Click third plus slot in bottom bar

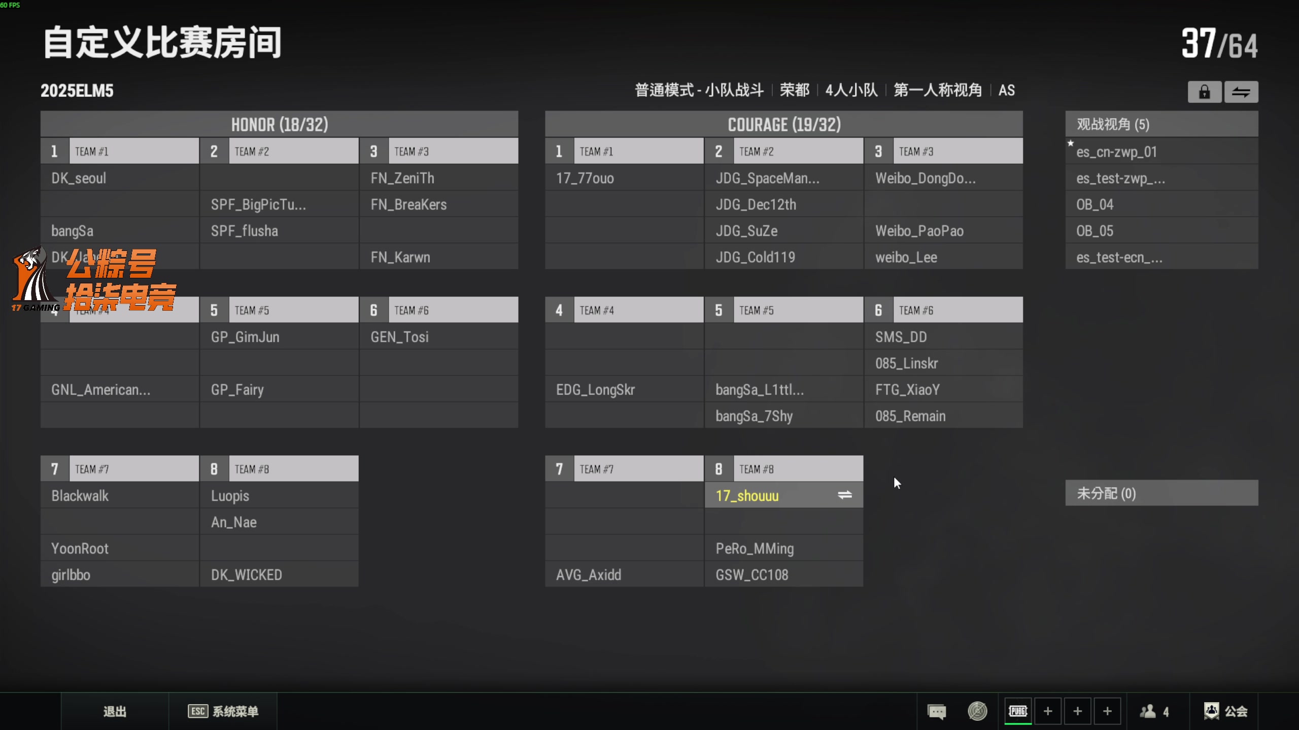click(x=1108, y=711)
